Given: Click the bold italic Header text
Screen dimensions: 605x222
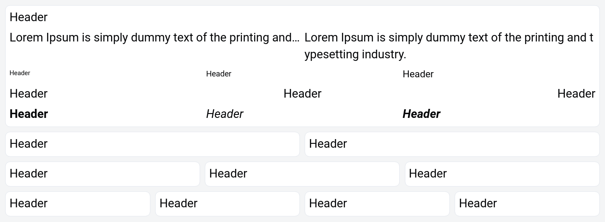Looking at the screenshot, I should (421, 114).
